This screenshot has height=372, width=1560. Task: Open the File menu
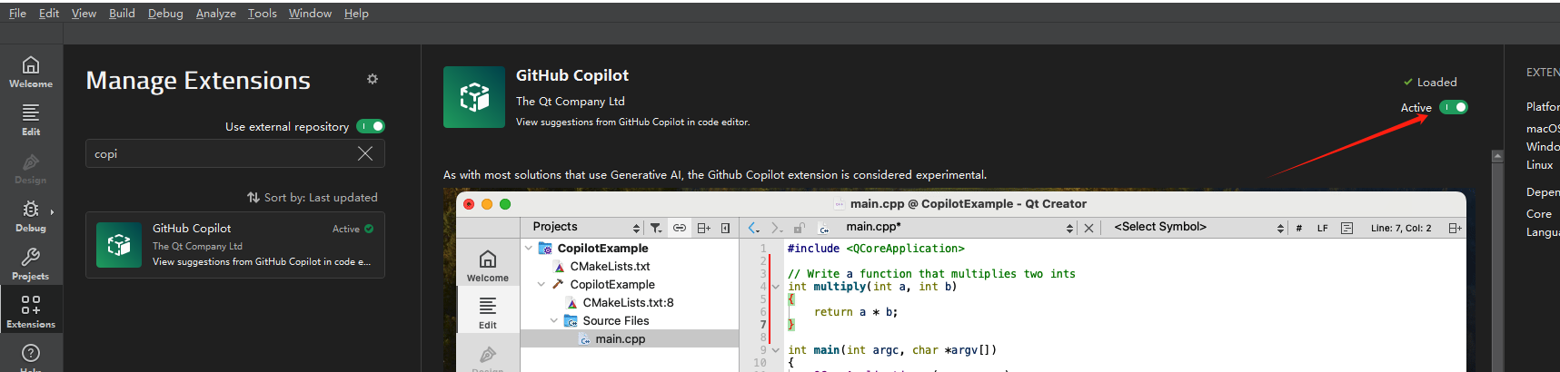[x=17, y=13]
